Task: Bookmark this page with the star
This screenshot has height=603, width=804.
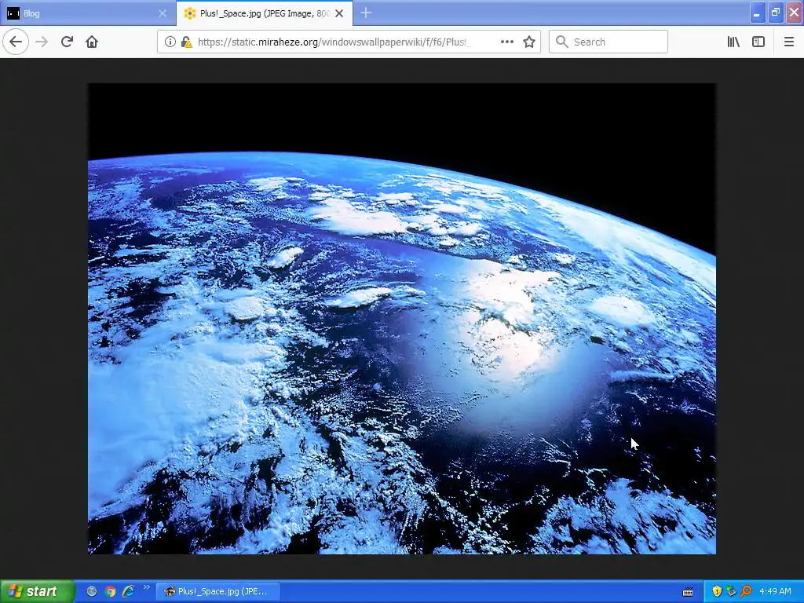Action: 529,42
